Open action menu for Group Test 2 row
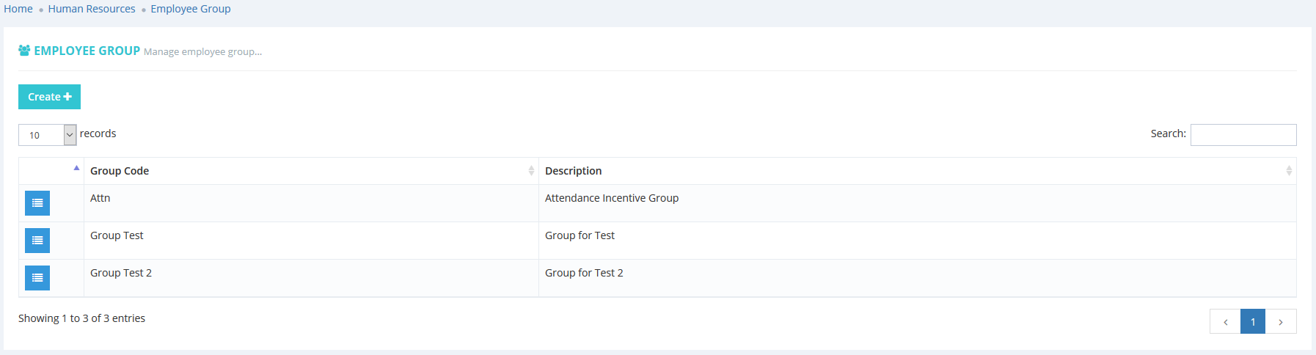The height and width of the screenshot is (355, 1316). [x=37, y=278]
